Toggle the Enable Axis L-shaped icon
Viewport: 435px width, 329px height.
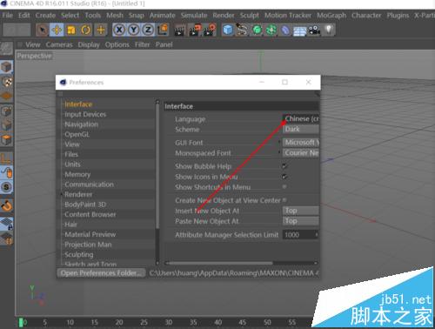point(7,158)
